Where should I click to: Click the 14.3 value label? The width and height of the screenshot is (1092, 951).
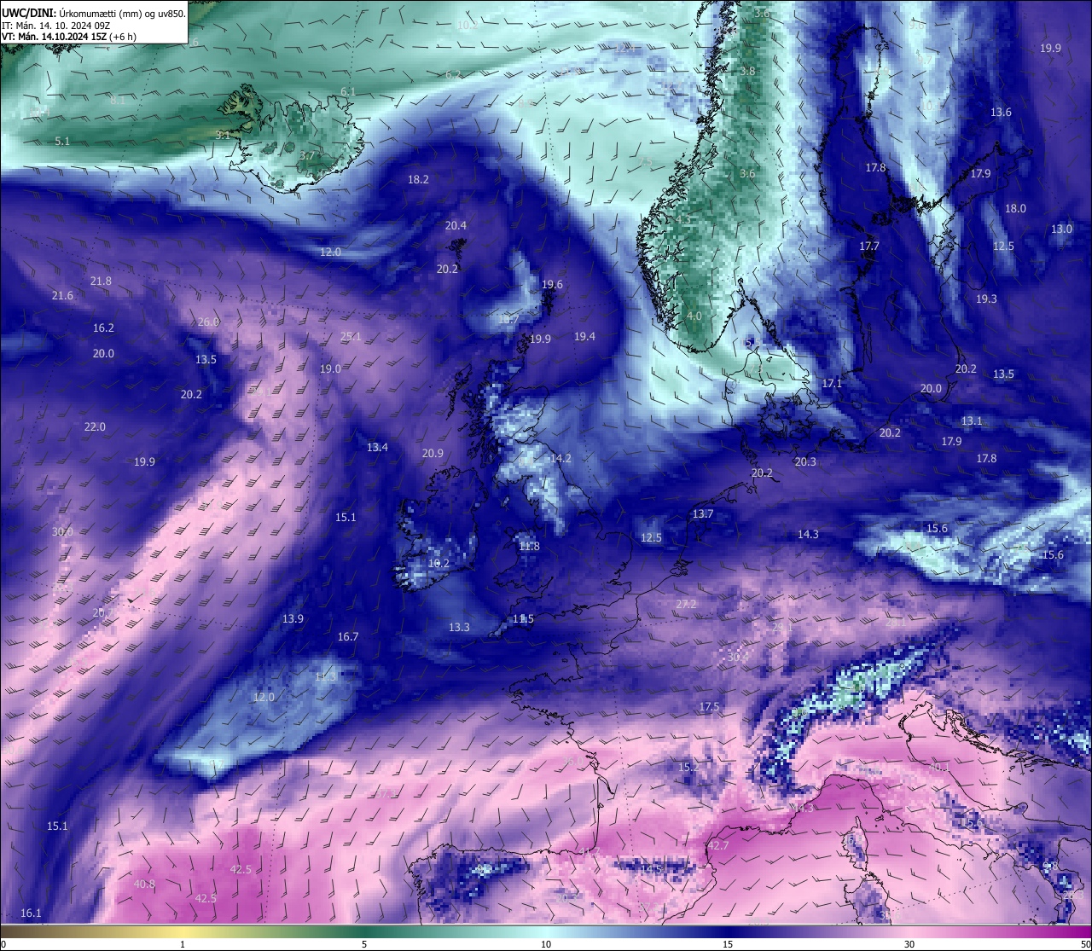point(808,535)
